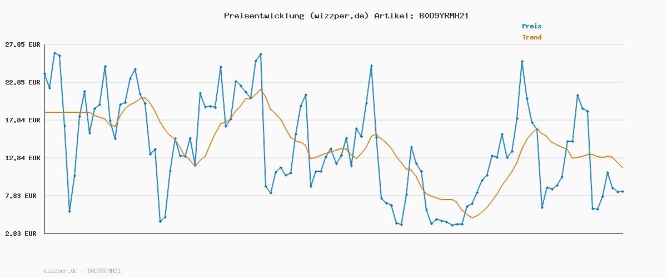Click the highest point of the orange trend line
667x278 pixels.
coord(261,89)
